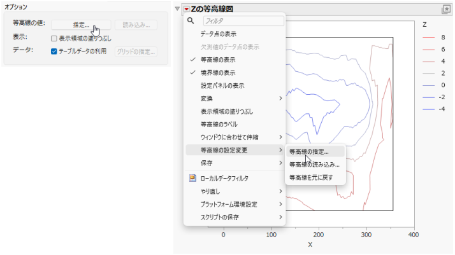Click the 指定... button for 等高線の値
This screenshot has height=255, width=455.
[81, 25]
